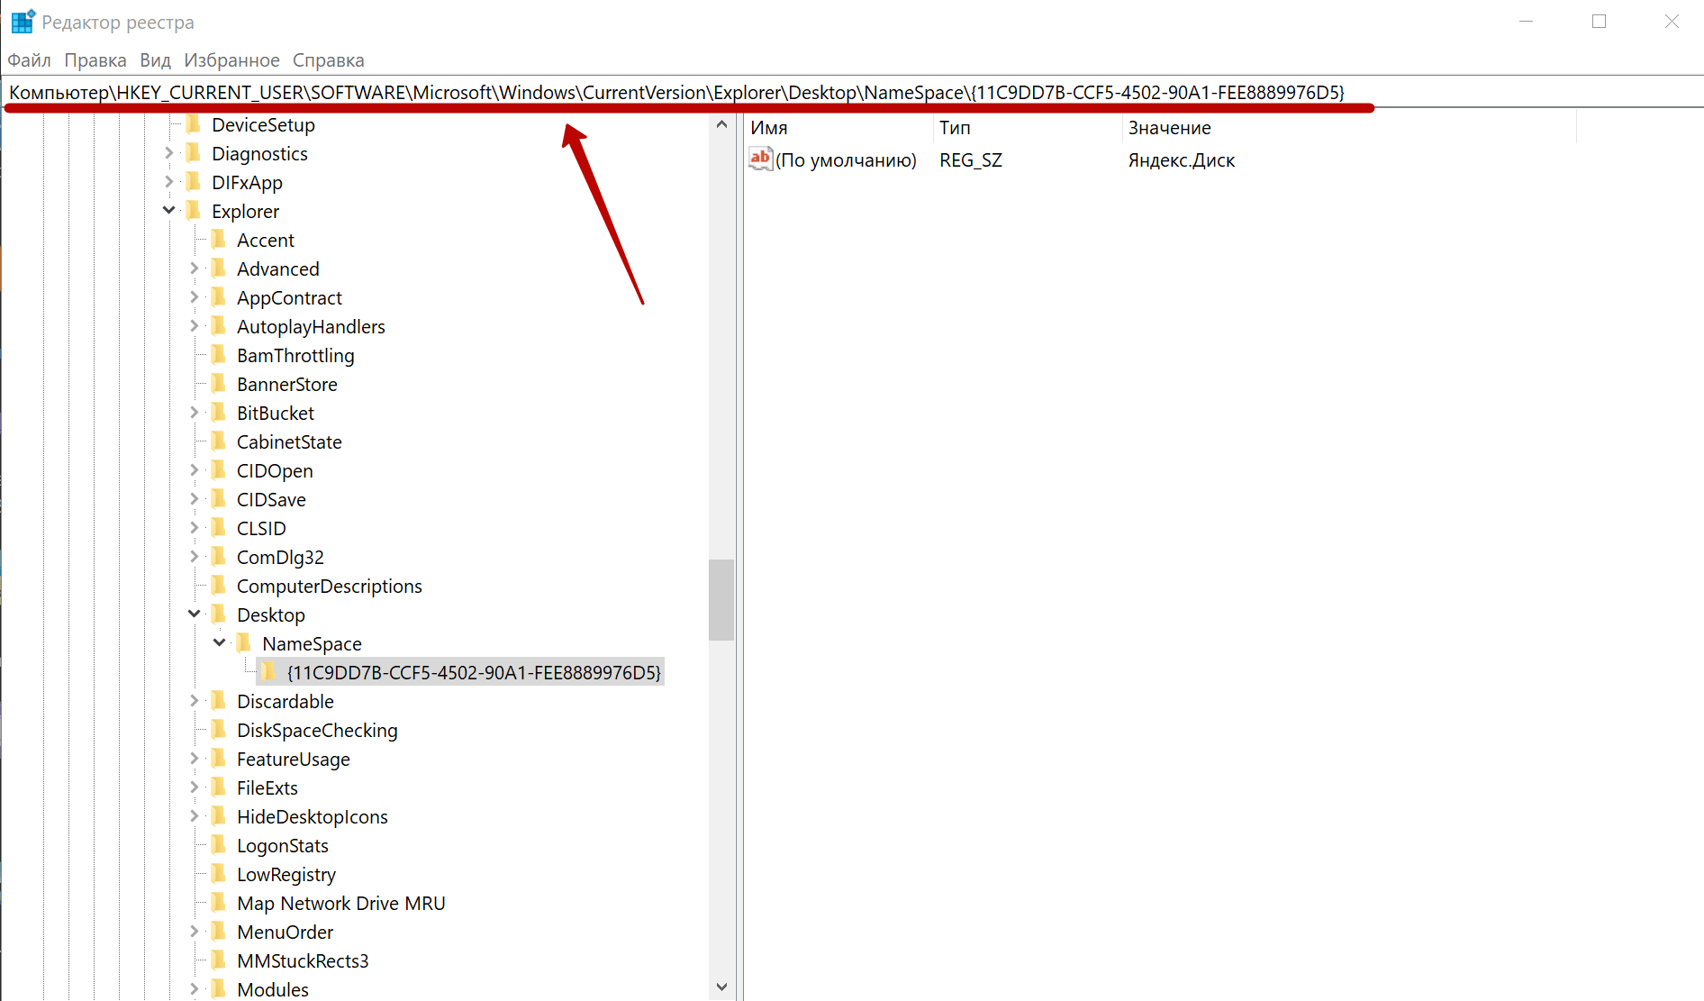
Task: Click the tree vertical scrollbar thumb
Action: point(721,600)
